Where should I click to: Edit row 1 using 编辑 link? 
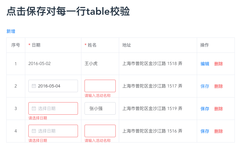pyautogui.click(x=205, y=64)
